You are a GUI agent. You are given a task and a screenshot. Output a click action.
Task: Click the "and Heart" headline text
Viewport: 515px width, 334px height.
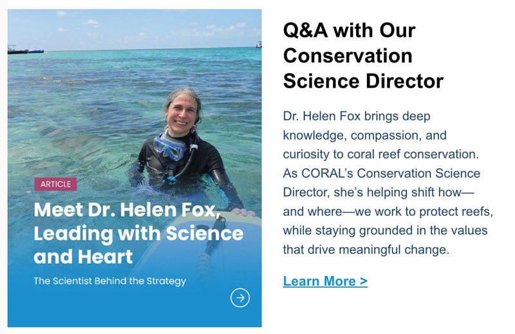(x=83, y=257)
